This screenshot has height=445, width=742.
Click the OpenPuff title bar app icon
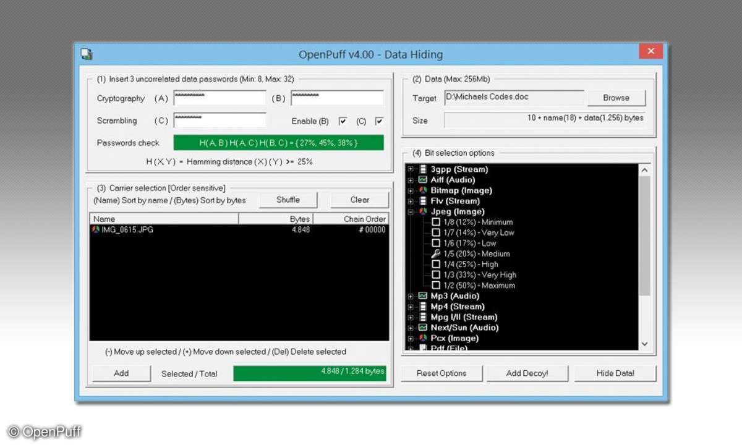click(87, 54)
